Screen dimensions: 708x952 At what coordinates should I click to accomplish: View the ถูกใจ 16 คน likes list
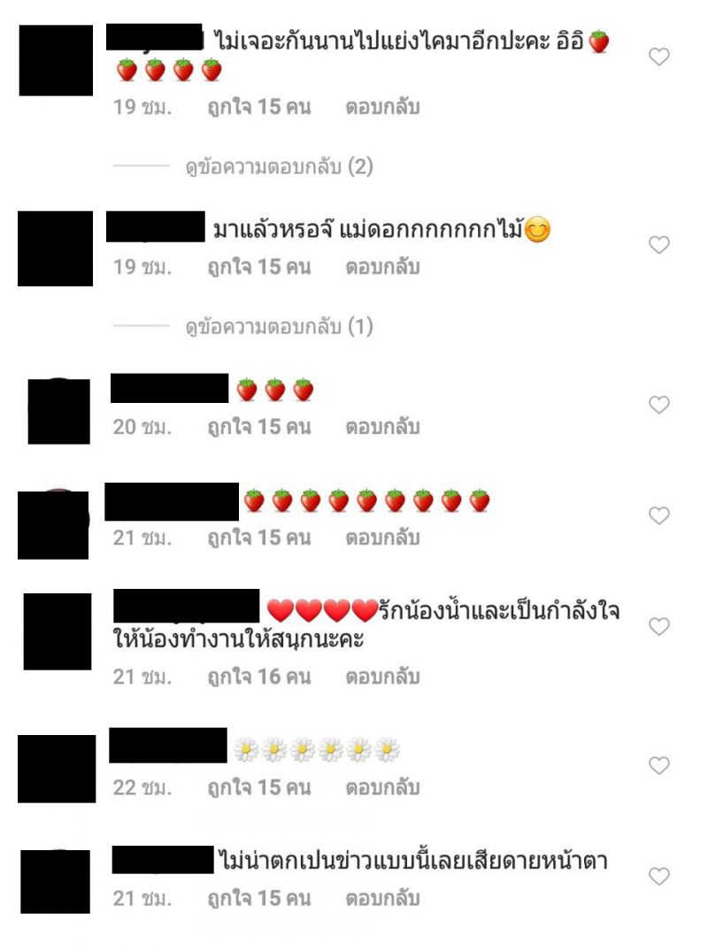[x=259, y=677]
